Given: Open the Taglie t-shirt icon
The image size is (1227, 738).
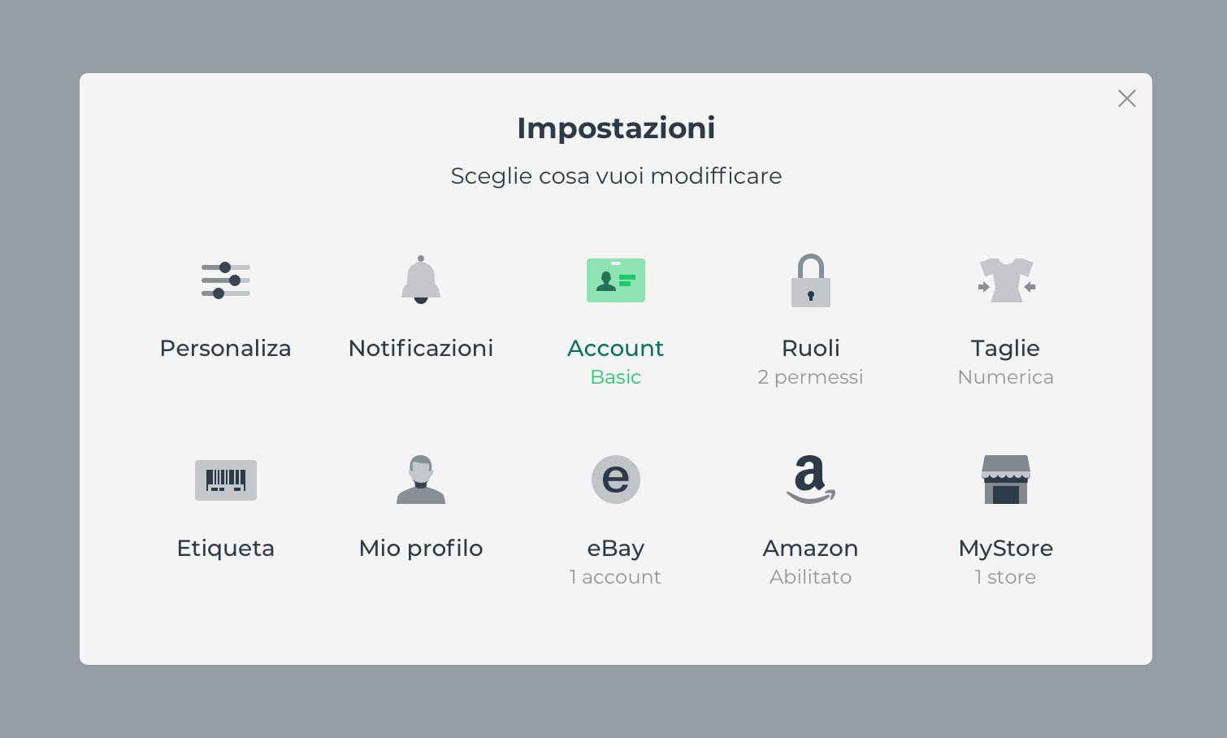Looking at the screenshot, I should click(1006, 280).
